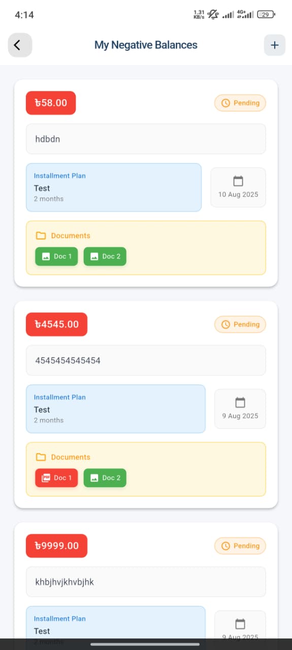Click the folder icon in second Documents section

[41, 457]
